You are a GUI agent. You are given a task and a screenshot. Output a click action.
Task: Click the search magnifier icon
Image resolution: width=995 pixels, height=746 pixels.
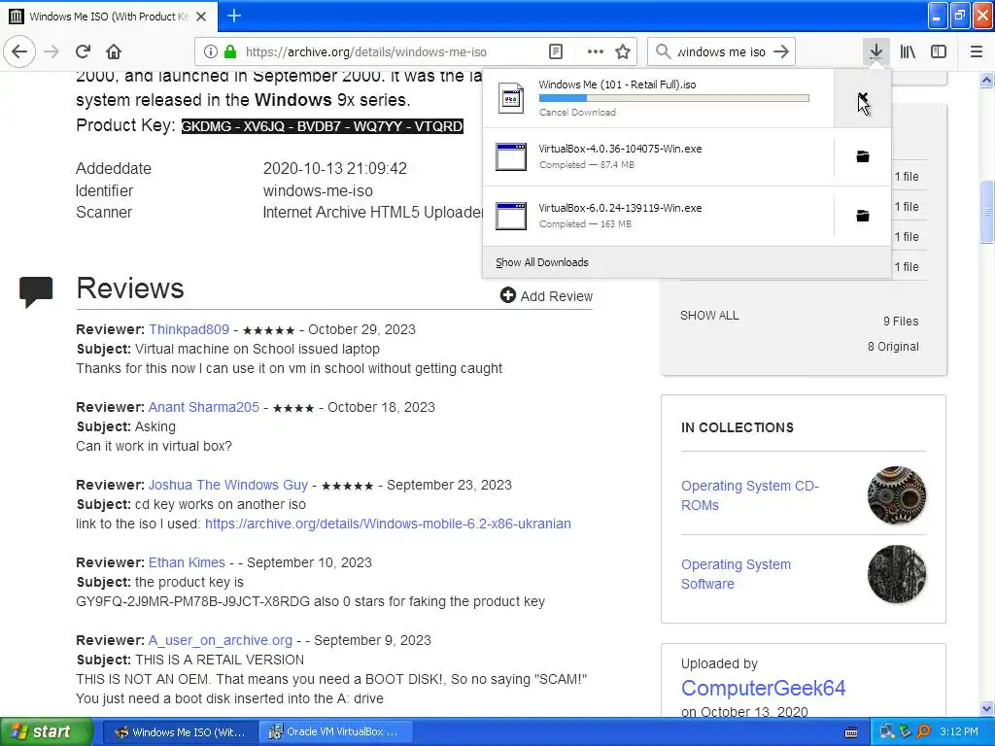pos(663,51)
